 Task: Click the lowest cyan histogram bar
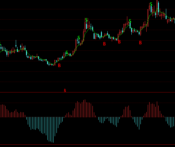(x=53, y=130)
